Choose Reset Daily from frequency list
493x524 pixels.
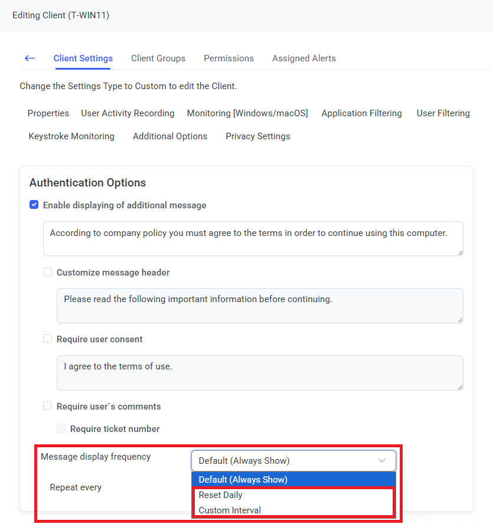221,495
